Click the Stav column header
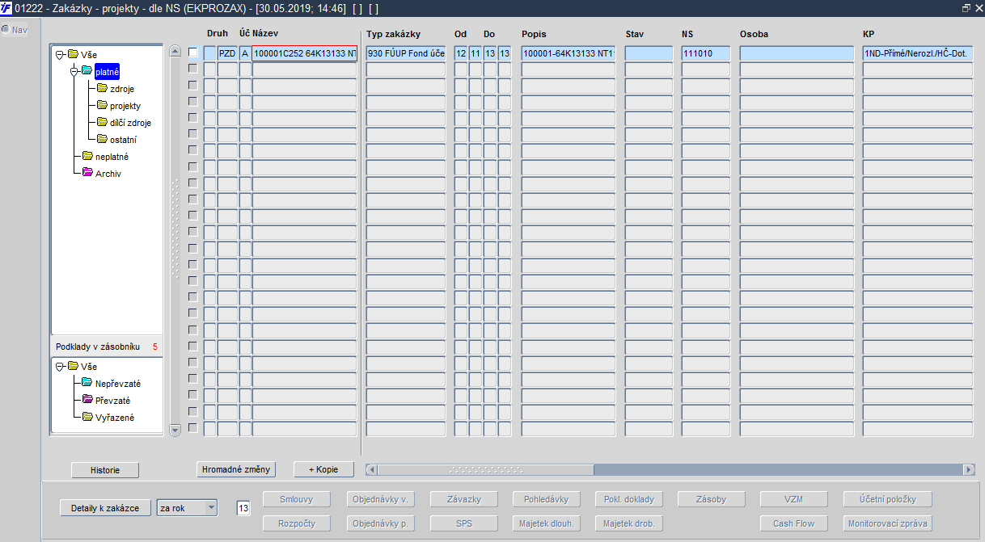985x542 pixels. tap(635, 34)
